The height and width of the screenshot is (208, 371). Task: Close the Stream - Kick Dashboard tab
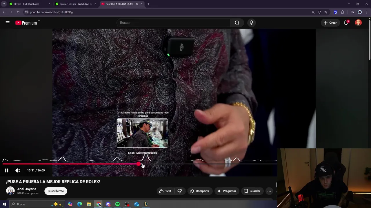pos(49,4)
